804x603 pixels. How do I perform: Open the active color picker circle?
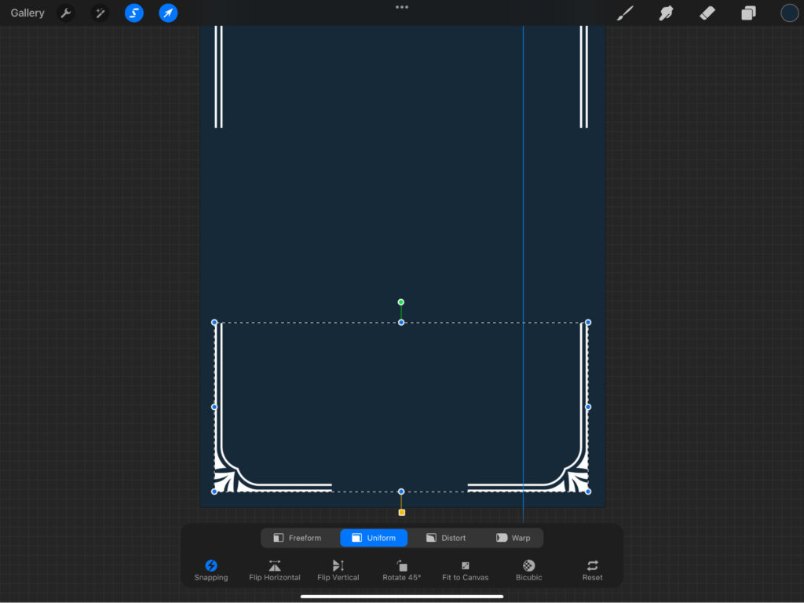[789, 13]
